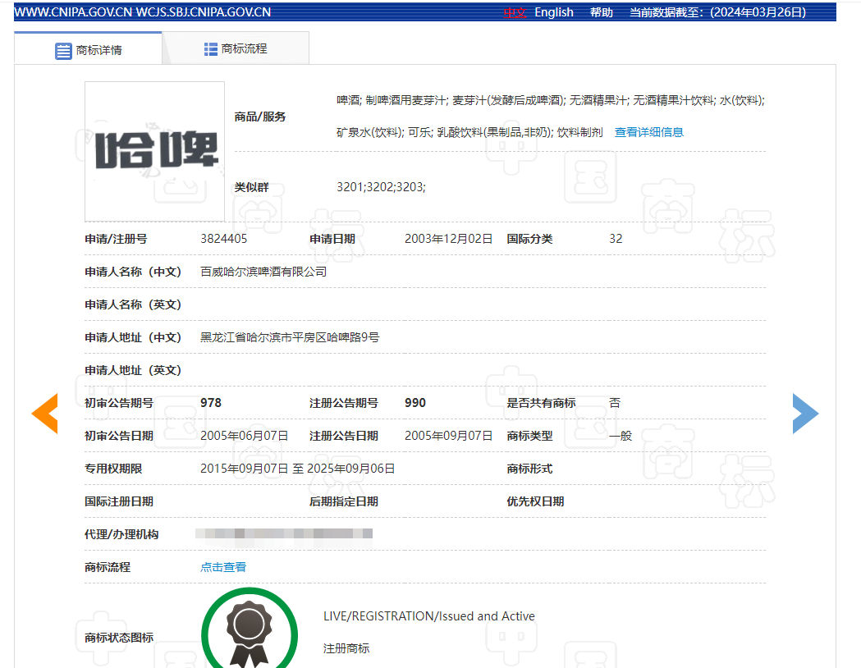The width and height of the screenshot is (861, 668).
Task: Click the 商品/服务 label
Action: click(x=259, y=117)
